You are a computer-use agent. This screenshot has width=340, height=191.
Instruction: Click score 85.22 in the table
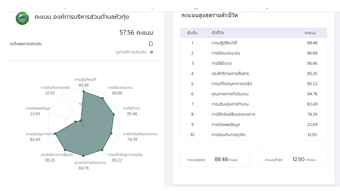tap(312, 84)
